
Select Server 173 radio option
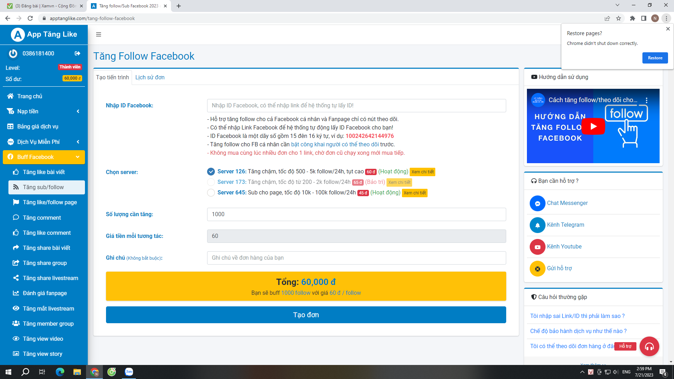[x=211, y=182]
